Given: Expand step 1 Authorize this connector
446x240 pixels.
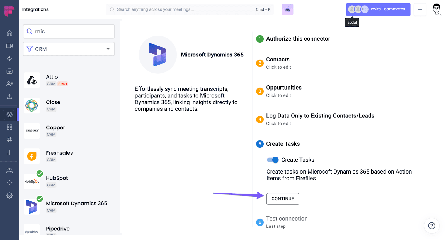Looking at the screenshot, I should [x=298, y=39].
